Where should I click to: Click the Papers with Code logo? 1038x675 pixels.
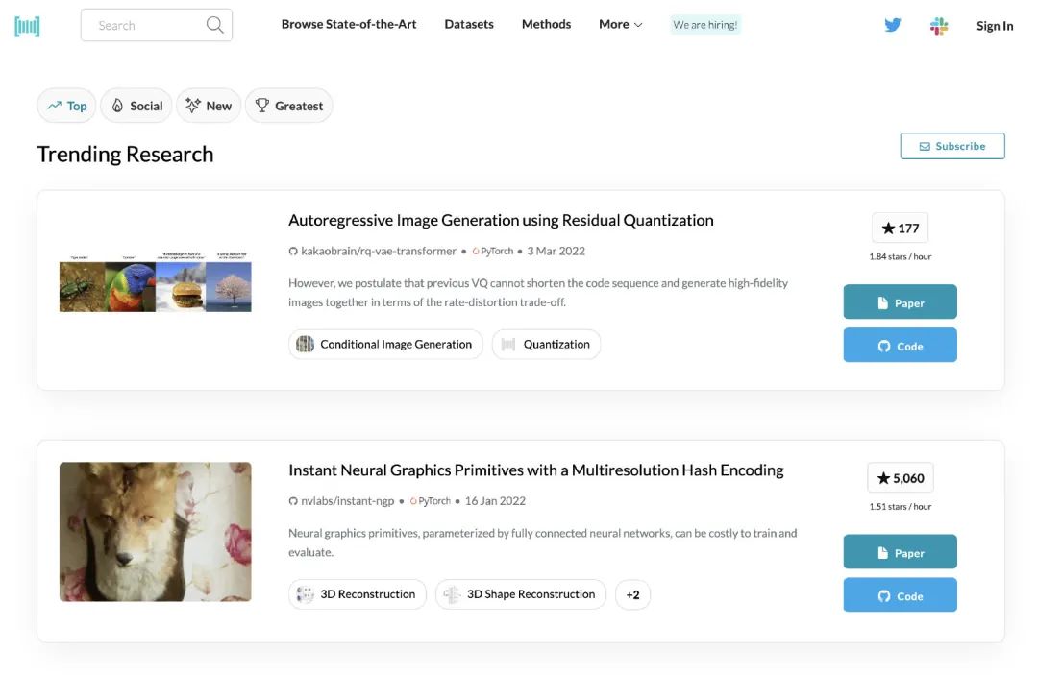[x=27, y=26]
